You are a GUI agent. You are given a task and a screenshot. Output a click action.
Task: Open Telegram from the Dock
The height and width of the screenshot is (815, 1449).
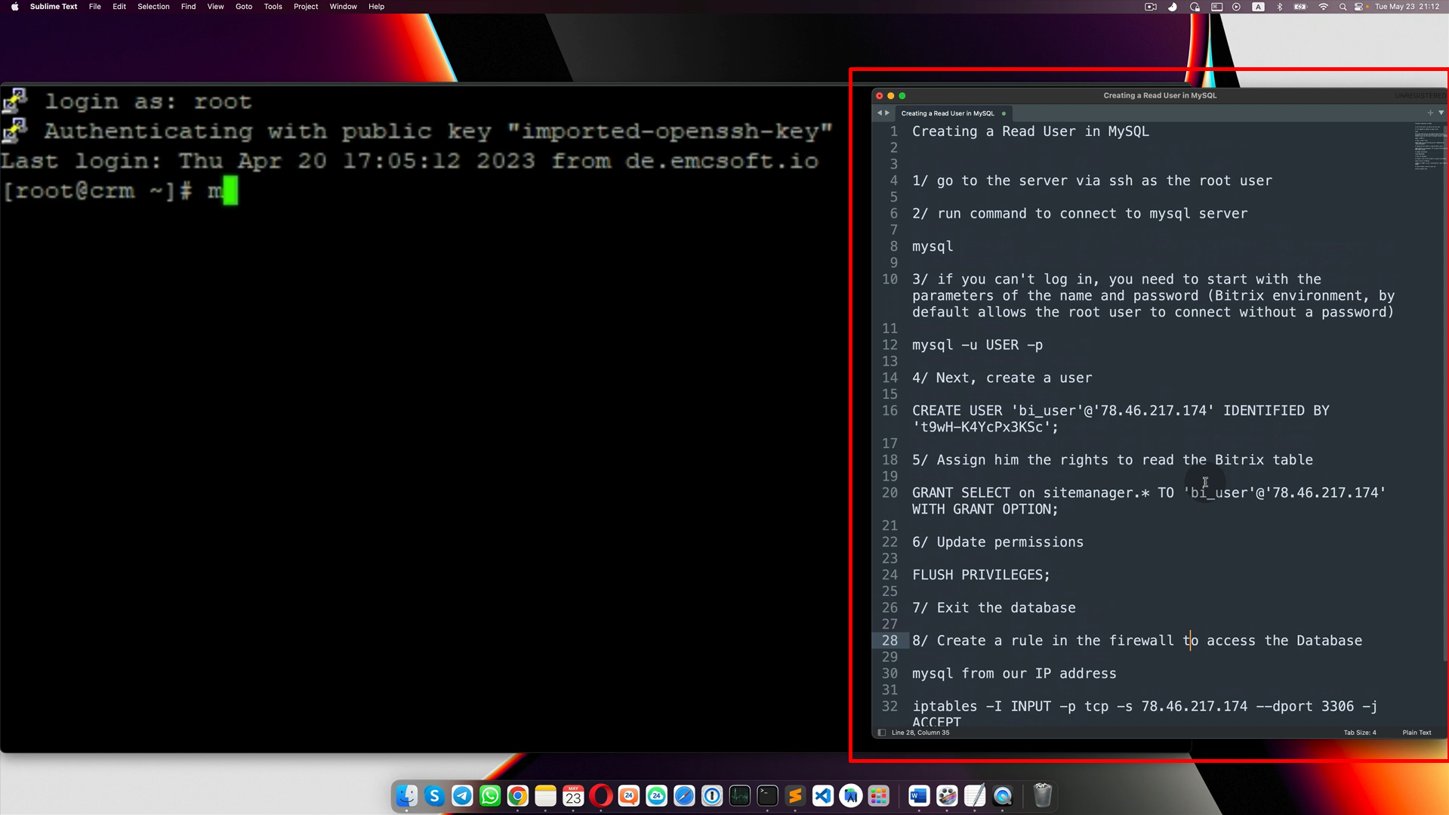coord(462,796)
